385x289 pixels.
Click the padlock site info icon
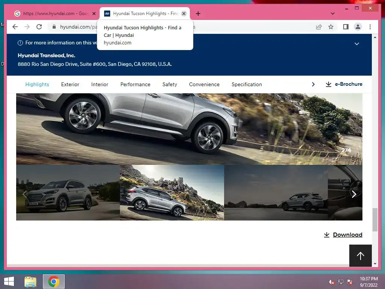pos(54,27)
